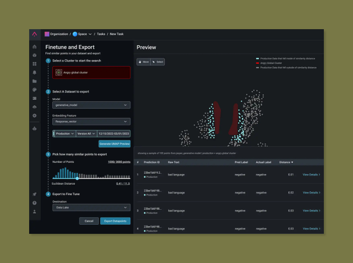This screenshot has height=263, width=353.
Task: Open View Details for row 3
Action: click(x=311, y=211)
